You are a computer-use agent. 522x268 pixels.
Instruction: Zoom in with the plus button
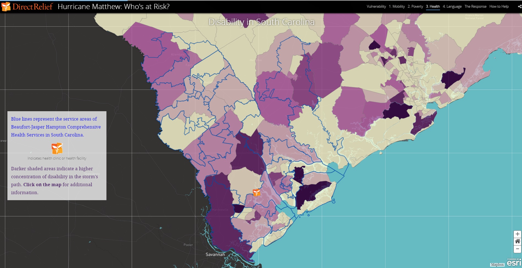(517, 234)
